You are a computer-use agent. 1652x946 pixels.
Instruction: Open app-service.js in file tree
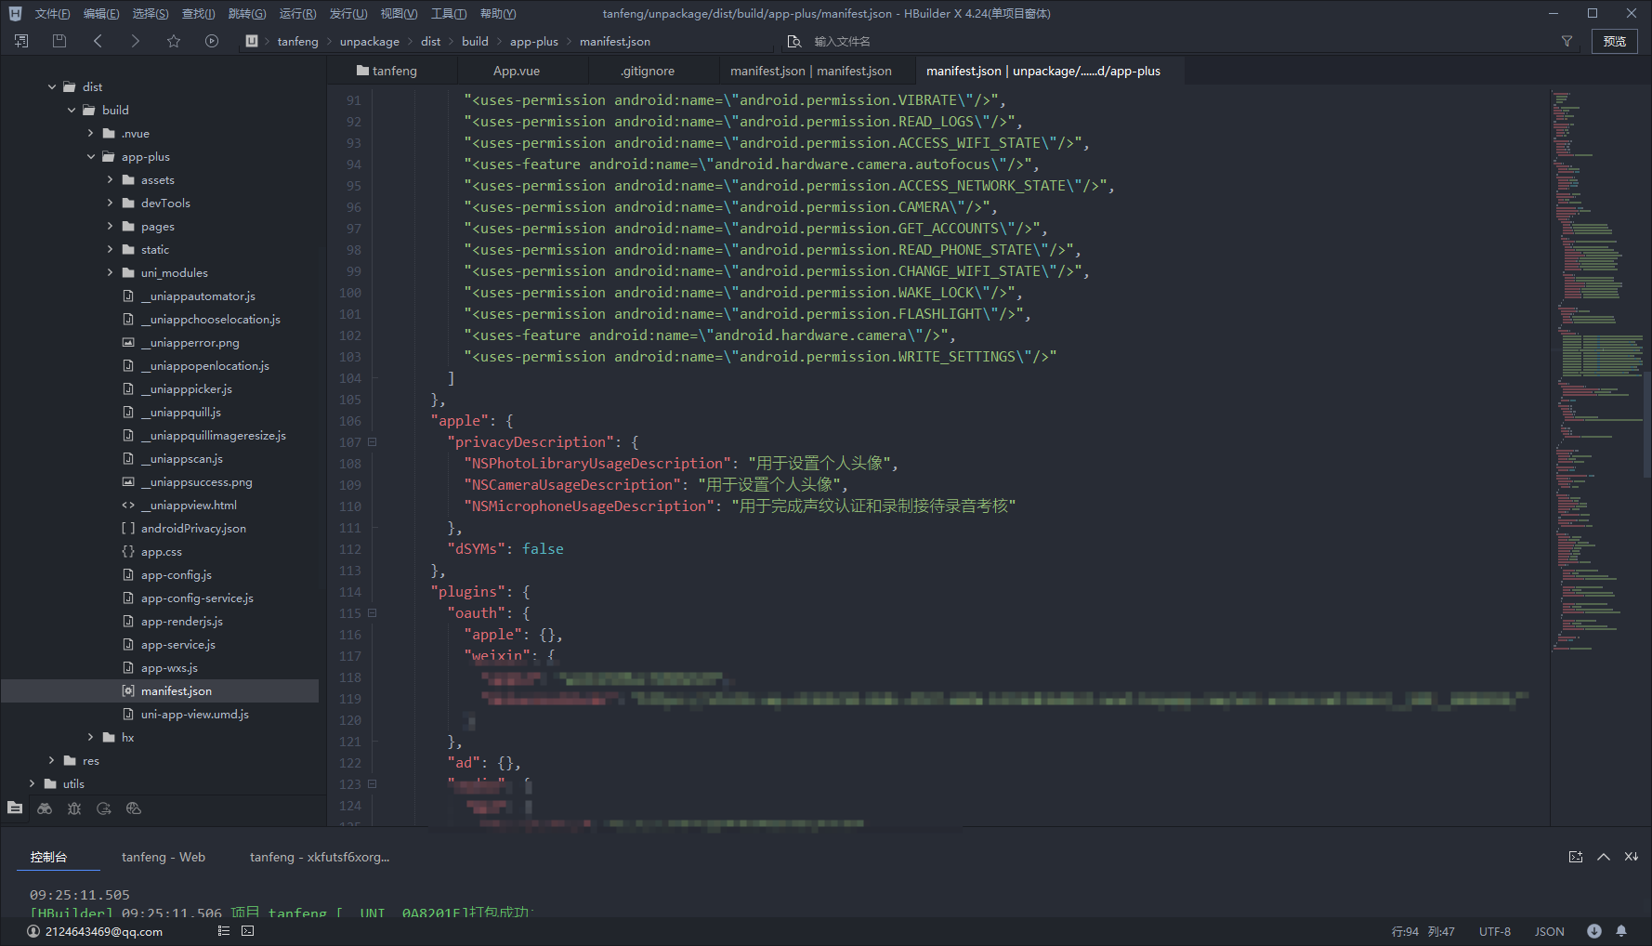coord(178,644)
